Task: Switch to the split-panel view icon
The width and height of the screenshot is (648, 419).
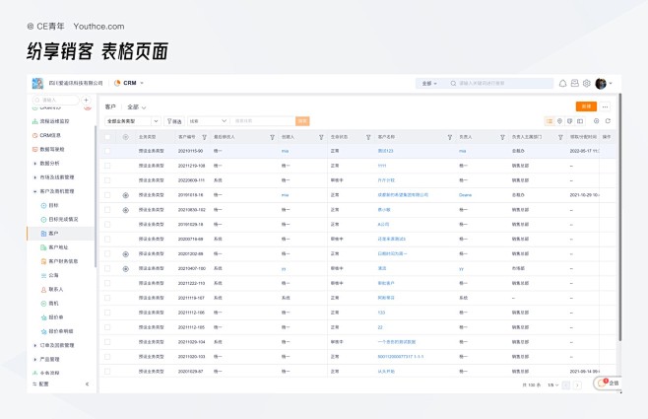Action: (x=580, y=121)
